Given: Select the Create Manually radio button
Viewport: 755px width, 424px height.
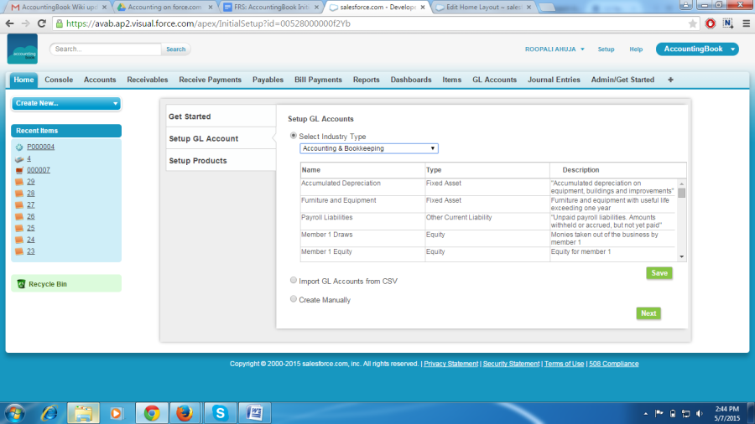Looking at the screenshot, I should [294, 299].
